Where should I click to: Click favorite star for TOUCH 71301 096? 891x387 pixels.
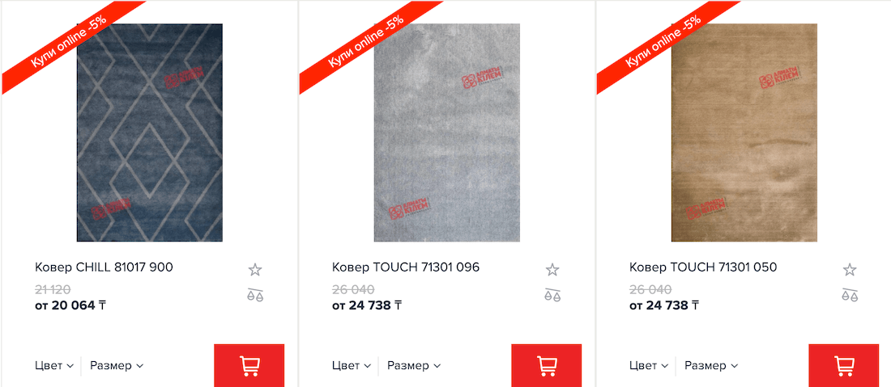pos(552,270)
